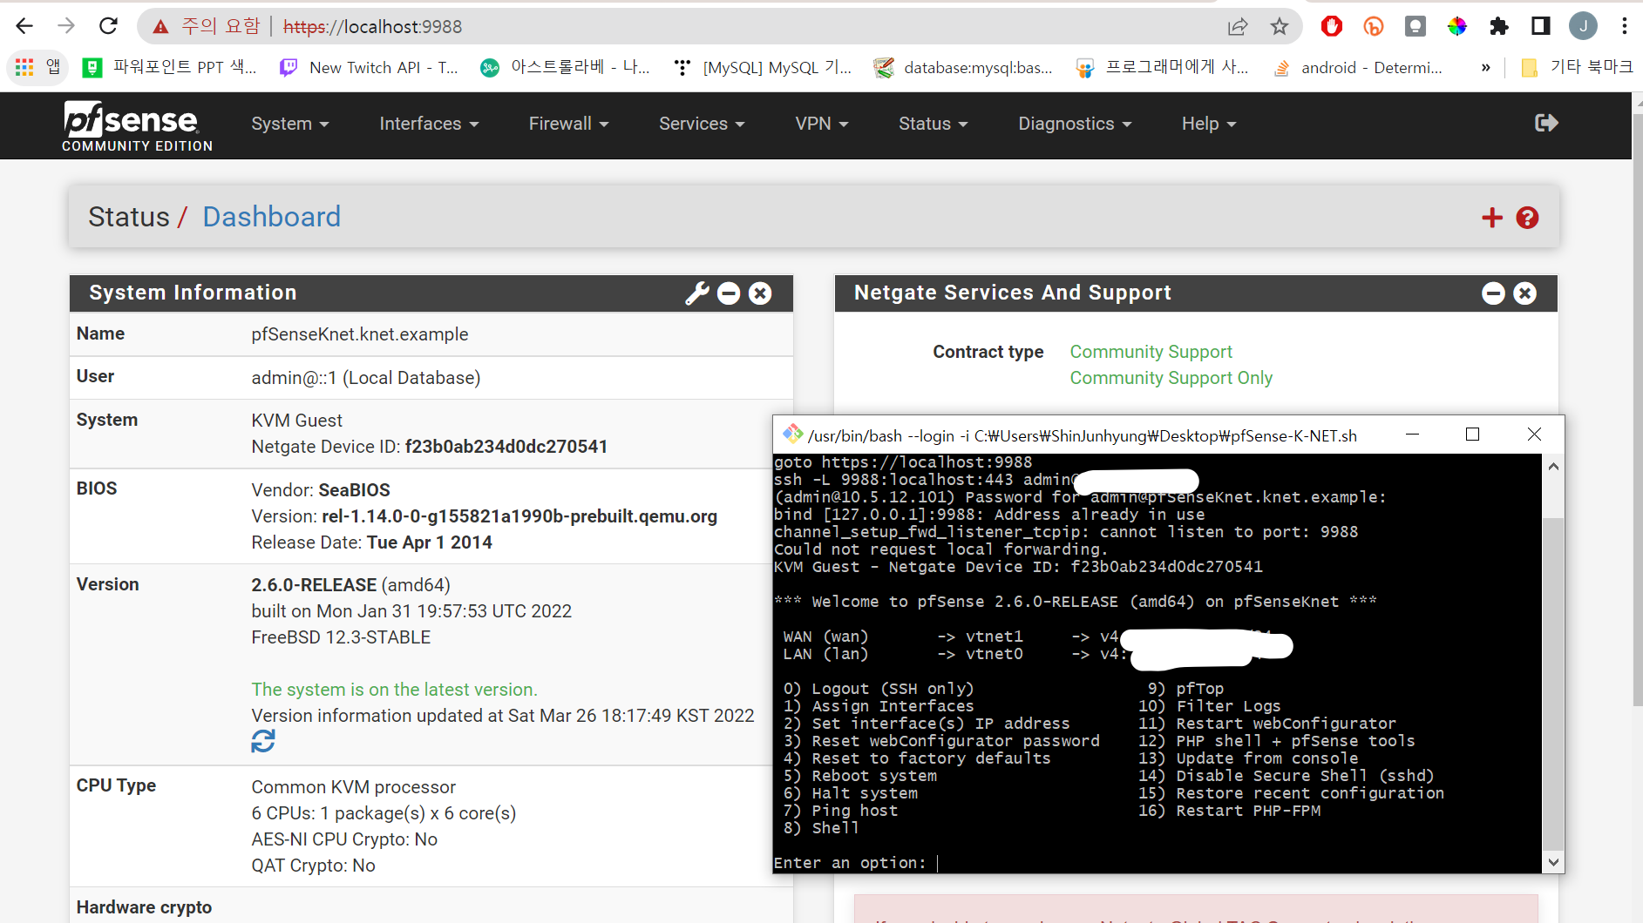
Task: Click the browser forward arrow
Action: [66, 26]
